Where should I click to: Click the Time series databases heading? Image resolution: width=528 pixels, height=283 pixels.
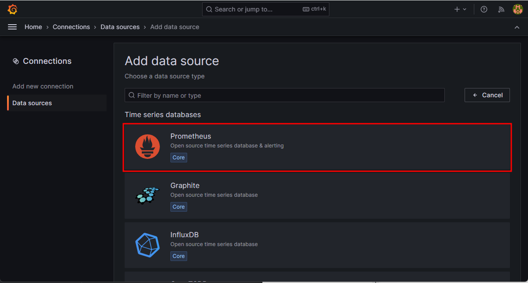click(162, 114)
